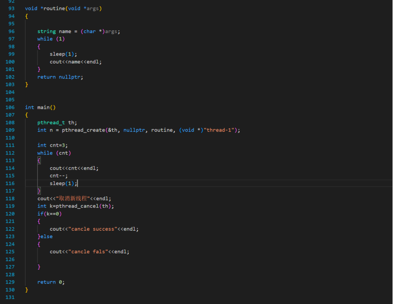Click 'sleep(1);' inside the routine function
The height and width of the screenshot is (304, 393).
tap(63, 54)
